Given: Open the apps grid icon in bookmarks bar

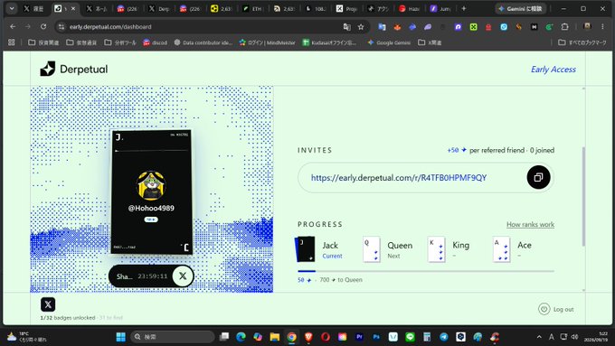Looking at the screenshot, I should coord(12,42).
